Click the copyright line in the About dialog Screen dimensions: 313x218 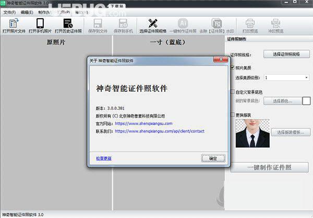coord(130,116)
